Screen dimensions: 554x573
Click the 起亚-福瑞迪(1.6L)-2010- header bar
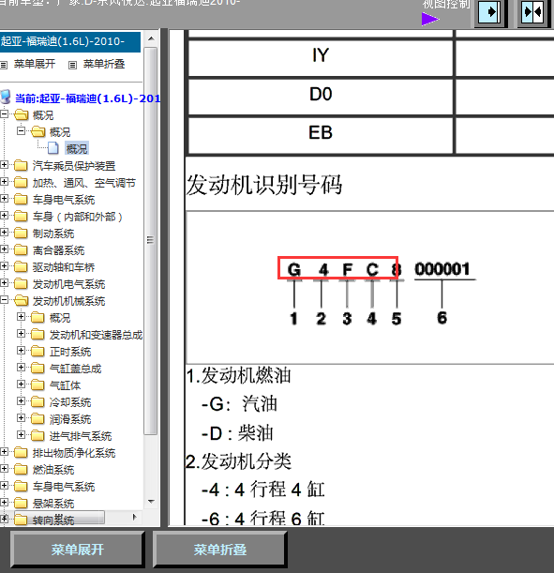pos(70,41)
